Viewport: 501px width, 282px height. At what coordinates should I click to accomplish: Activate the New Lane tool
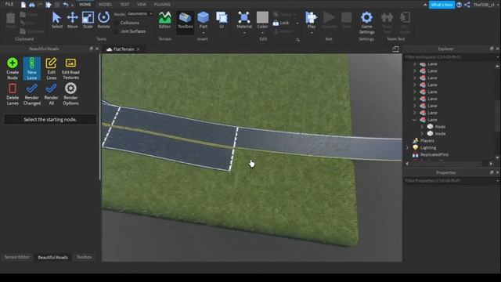pos(31,68)
